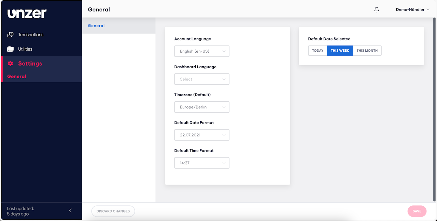Select the General tab in settings panel

tap(96, 26)
